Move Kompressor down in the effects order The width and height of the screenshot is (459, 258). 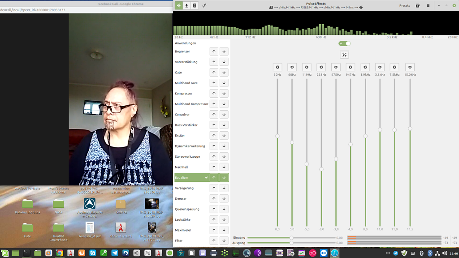pyautogui.click(x=224, y=94)
